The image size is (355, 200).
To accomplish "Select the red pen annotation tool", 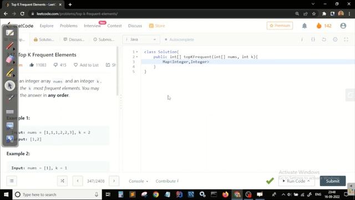I will pyautogui.click(x=9, y=46).
